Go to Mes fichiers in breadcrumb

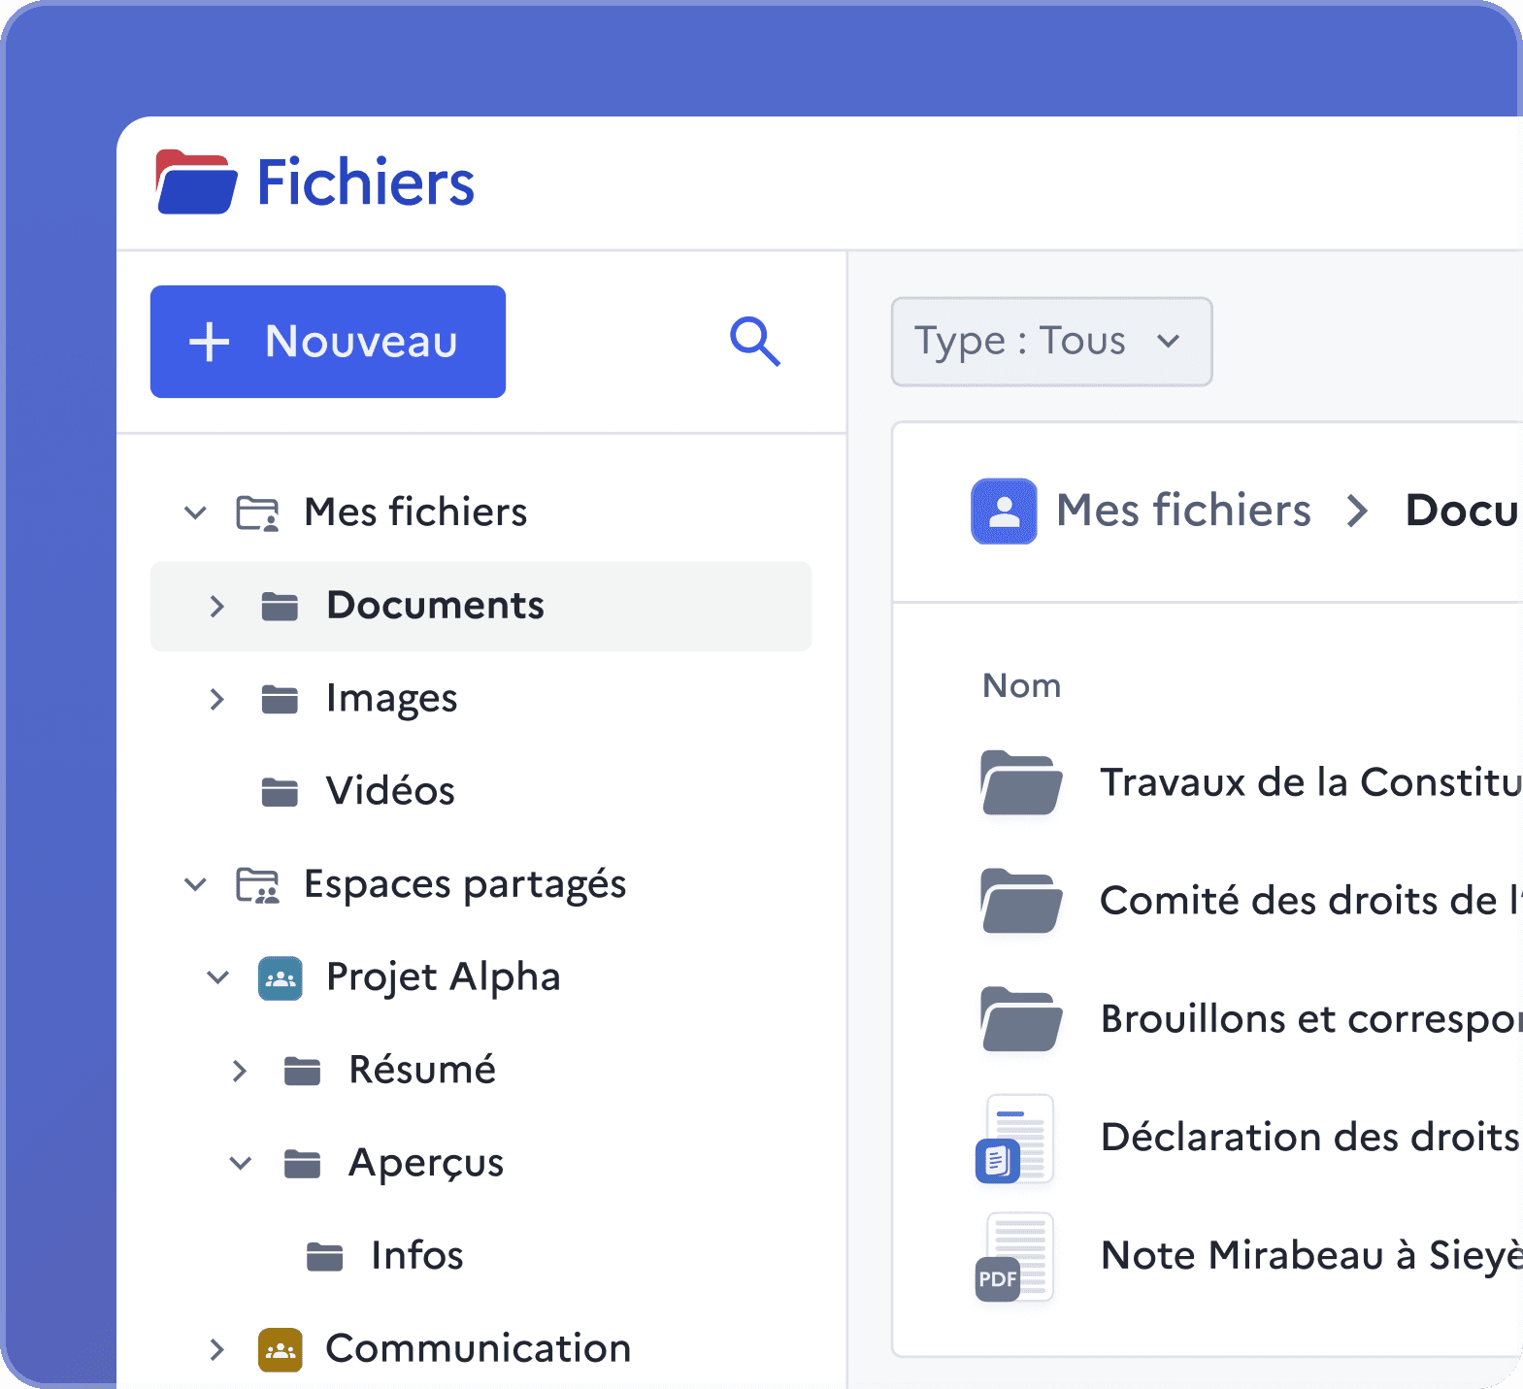(x=1182, y=511)
